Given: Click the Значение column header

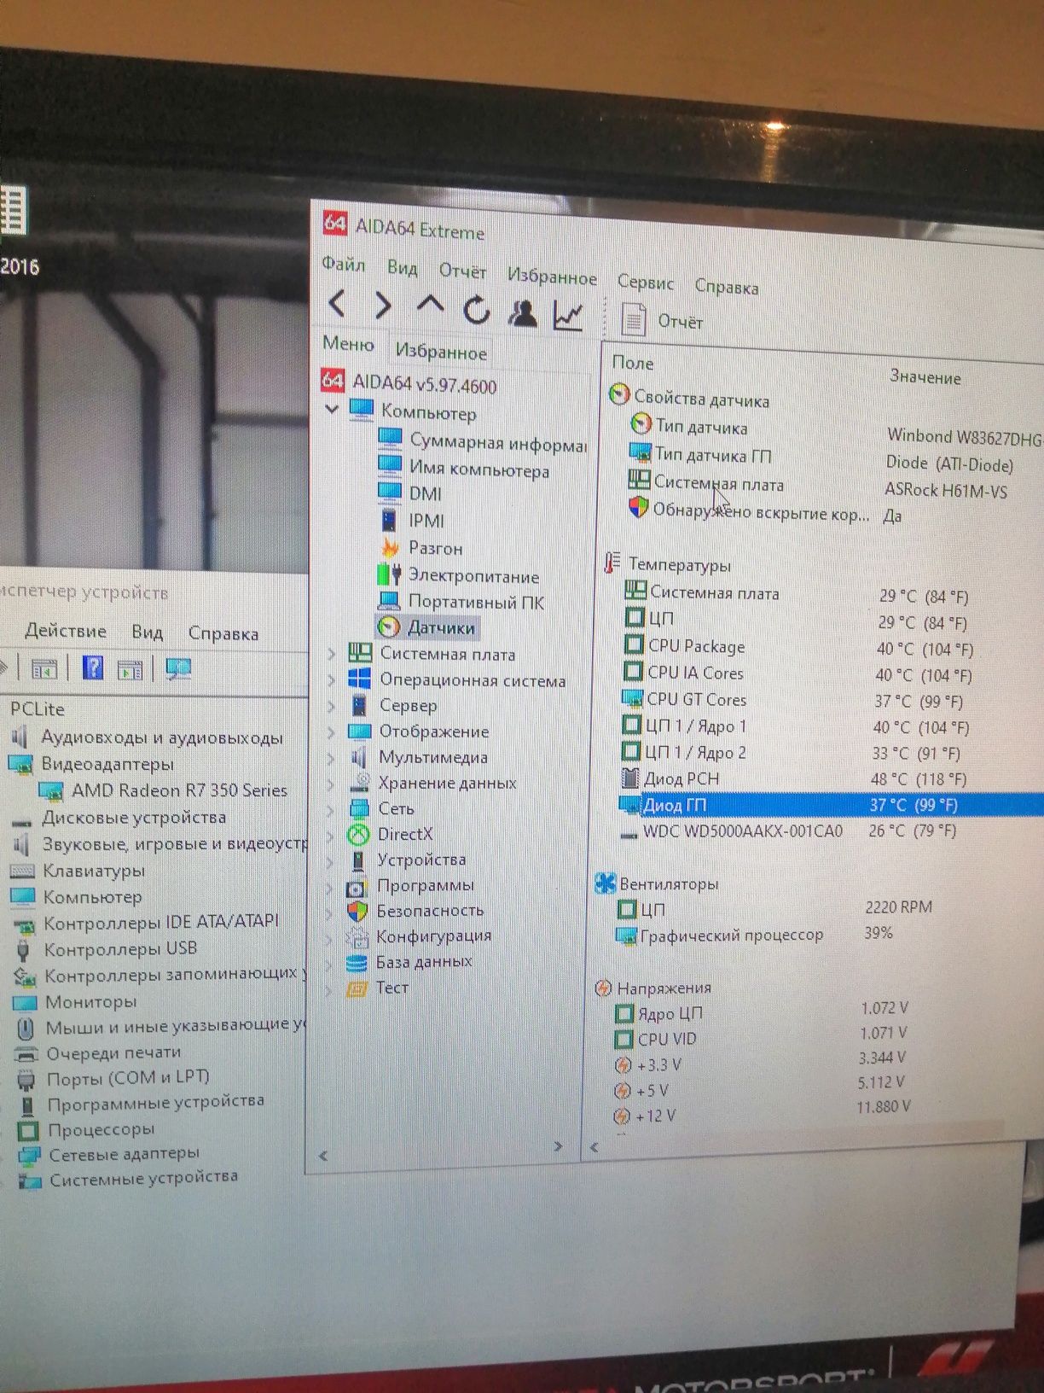Looking at the screenshot, I should click(x=925, y=377).
